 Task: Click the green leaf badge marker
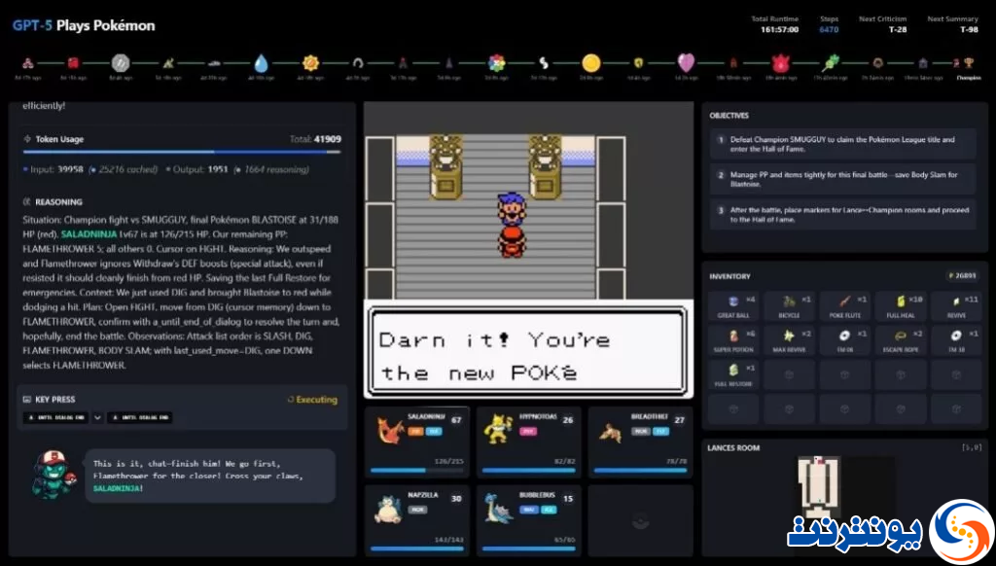[x=831, y=63]
